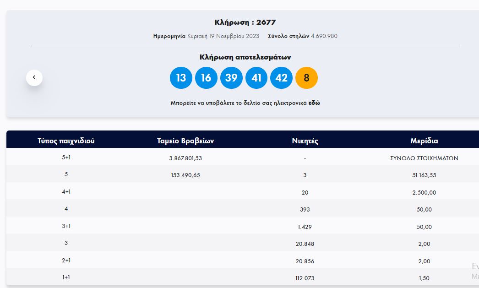Click the 'Νικητές' column header
The image size is (479, 288).
[305, 141]
